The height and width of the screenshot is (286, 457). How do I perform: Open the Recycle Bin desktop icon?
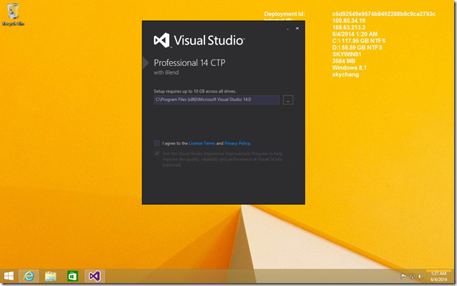pos(13,14)
